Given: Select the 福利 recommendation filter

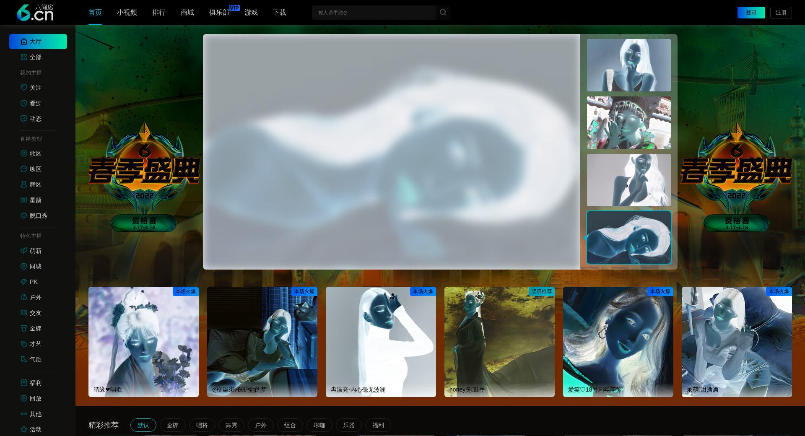Looking at the screenshot, I should coord(378,425).
